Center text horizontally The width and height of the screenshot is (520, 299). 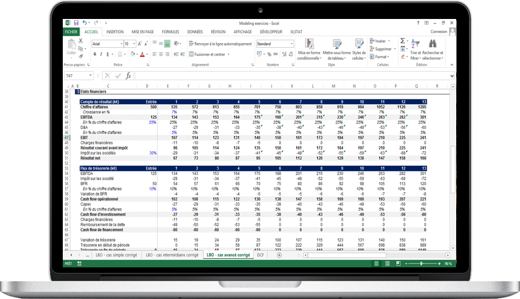pyautogui.click(x=161, y=54)
